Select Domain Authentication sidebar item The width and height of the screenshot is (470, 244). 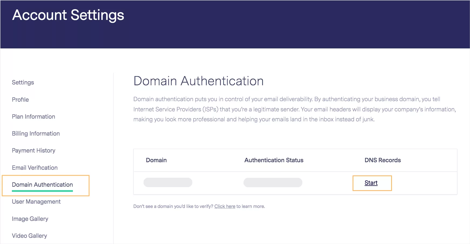[42, 185]
